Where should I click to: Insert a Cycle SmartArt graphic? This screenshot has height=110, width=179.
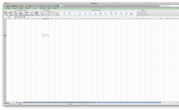coord(16,13)
